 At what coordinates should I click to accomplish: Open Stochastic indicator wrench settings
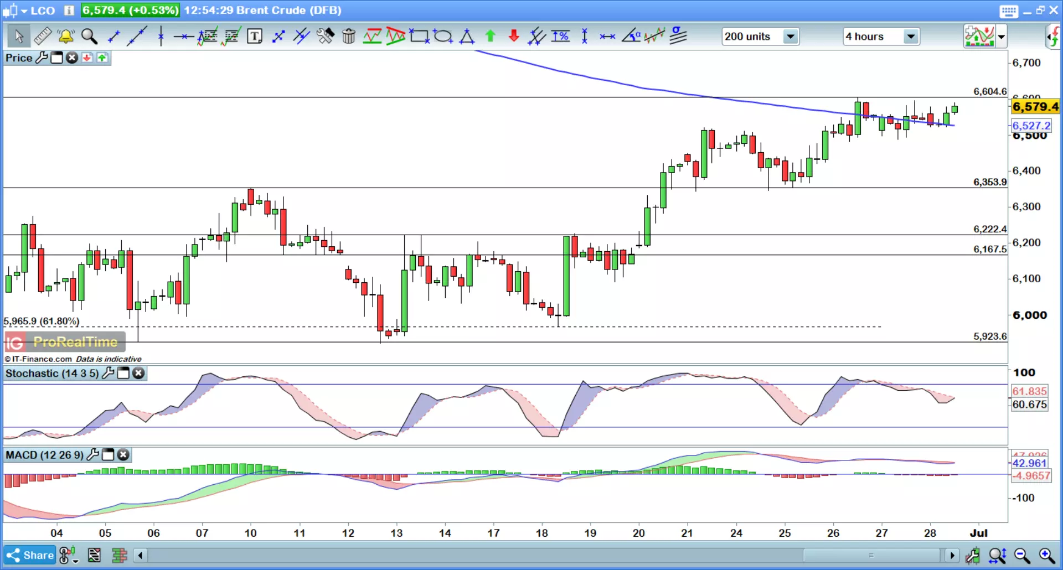click(x=108, y=373)
